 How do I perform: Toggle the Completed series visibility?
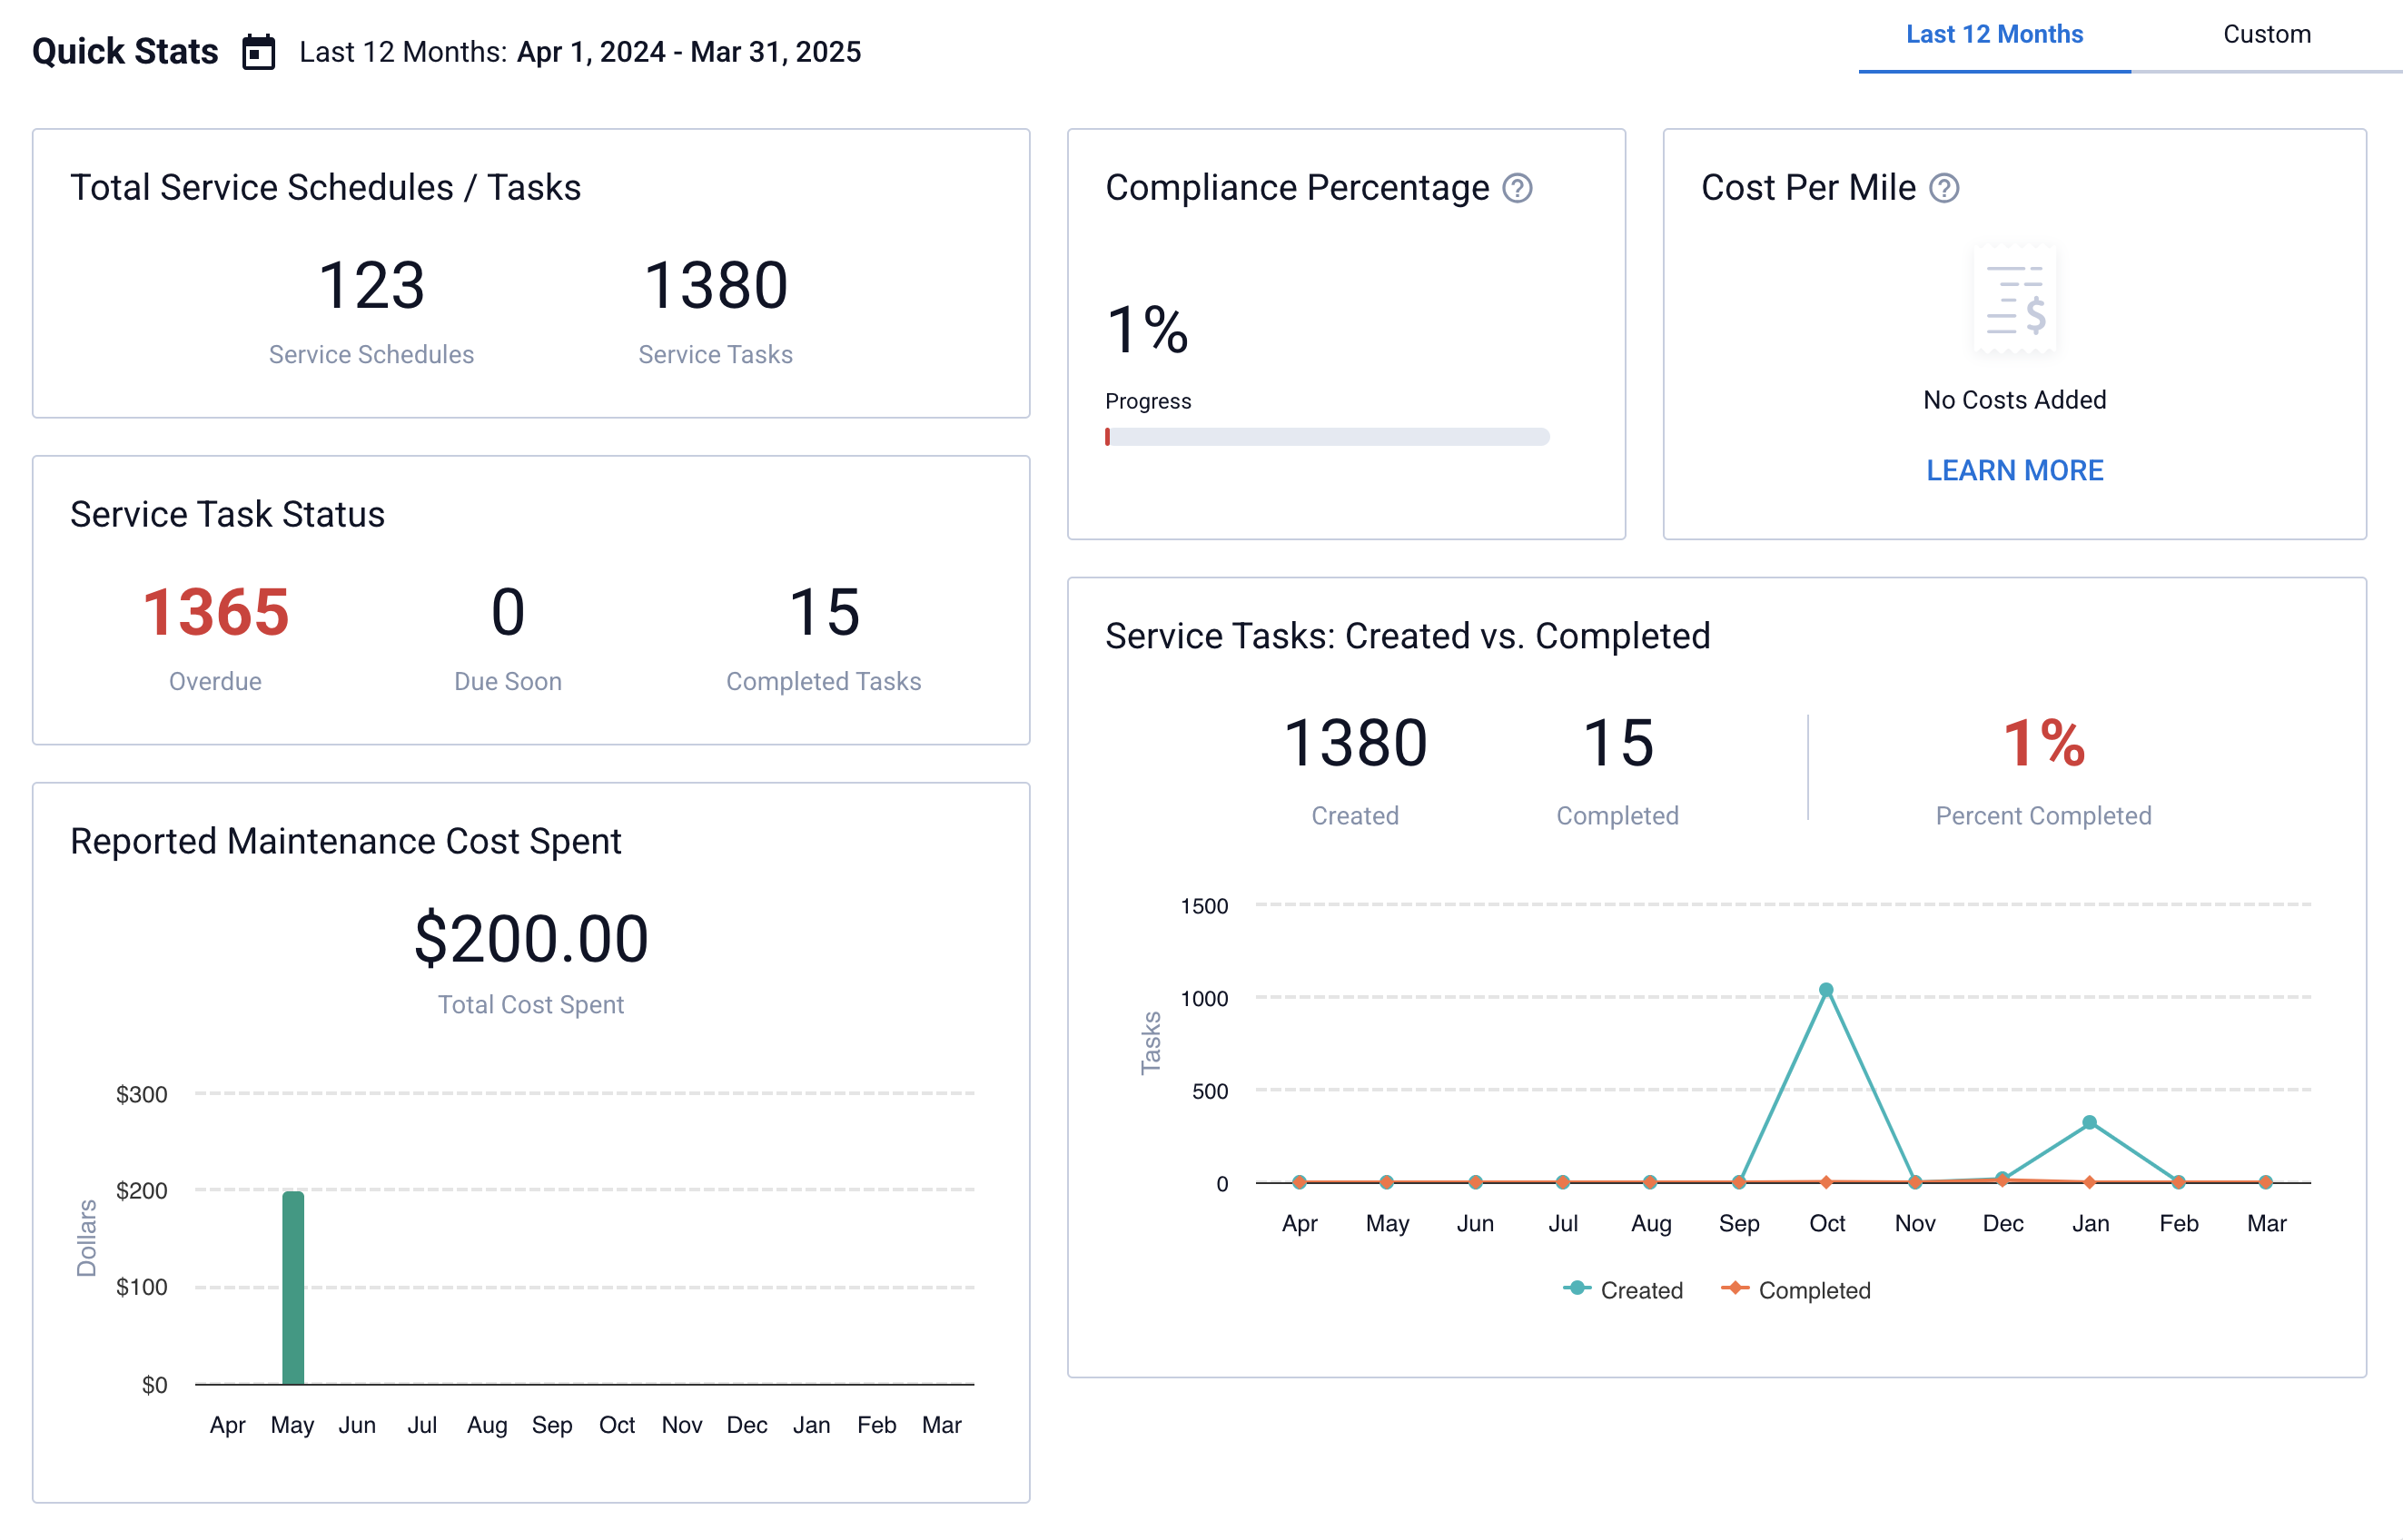1815,1290
